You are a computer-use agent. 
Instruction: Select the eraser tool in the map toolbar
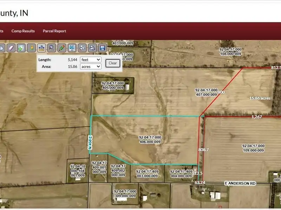(x=11, y=48)
